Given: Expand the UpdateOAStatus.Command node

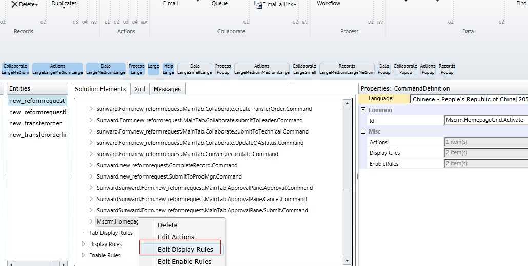Looking at the screenshot, I should (91, 143).
